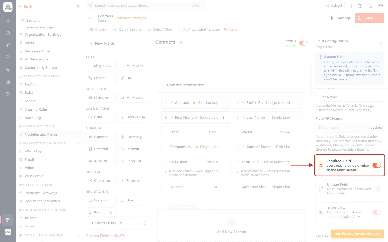Open the Sales layout dropdown under Contacts
The width and height of the screenshot is (388, 242).
tap(103, 20)
